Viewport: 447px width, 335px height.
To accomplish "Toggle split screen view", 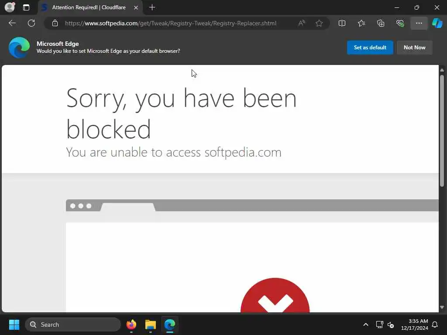I will coord(342,23).
